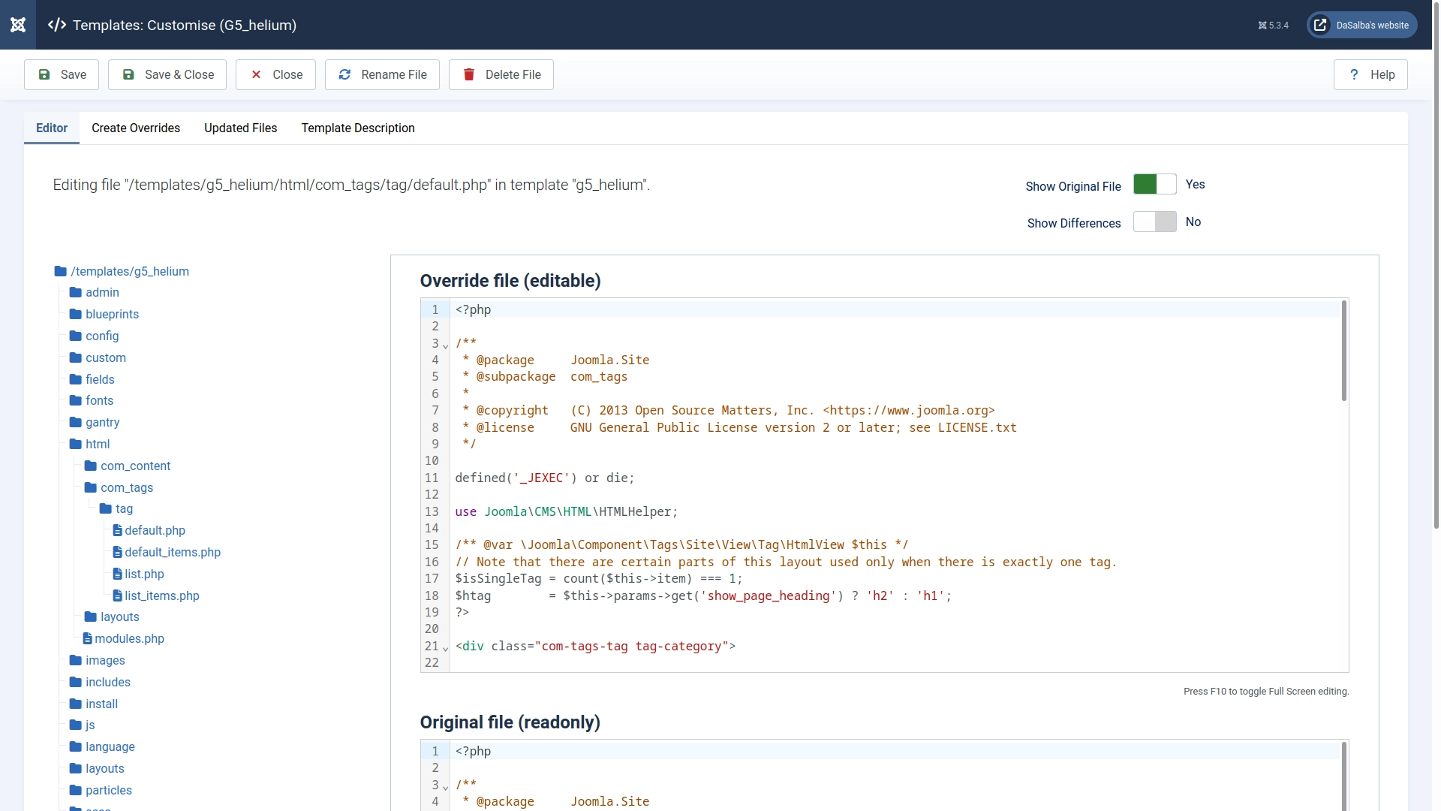Click the file icon beside default.php
Image resolution: width=1441 pixels, height=811 pixels.
(118, 530)
